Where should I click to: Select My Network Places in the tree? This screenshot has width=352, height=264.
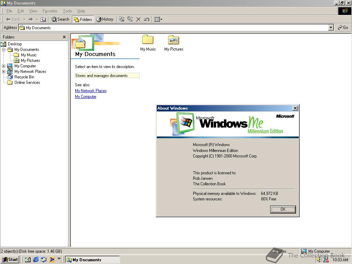[x=30, y=71]
